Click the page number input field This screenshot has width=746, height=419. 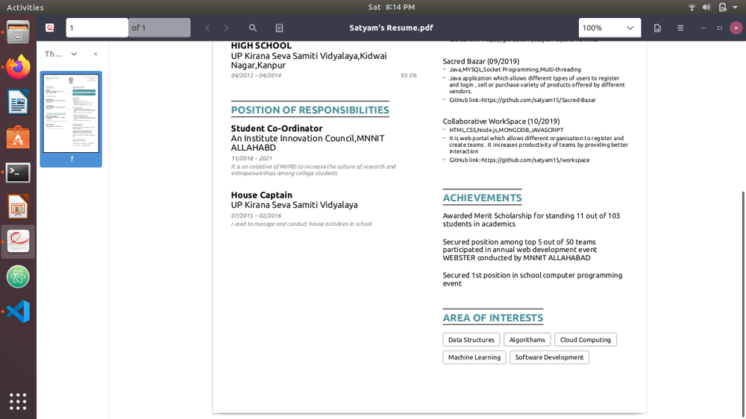tap(97, 28)
